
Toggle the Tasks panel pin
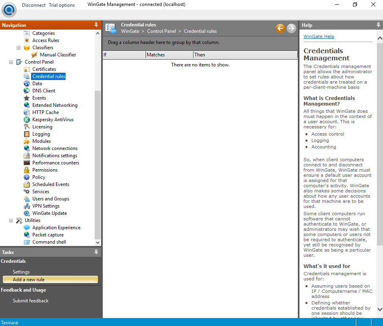[x=96, y=252]
